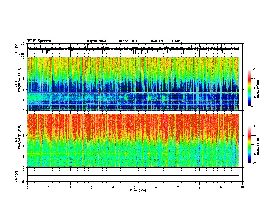Select the ch.2 spectrogram color scale bar
273x210 pixels.
(250, 144)
